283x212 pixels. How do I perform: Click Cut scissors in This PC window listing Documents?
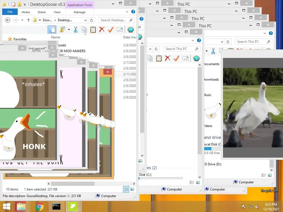213,51
